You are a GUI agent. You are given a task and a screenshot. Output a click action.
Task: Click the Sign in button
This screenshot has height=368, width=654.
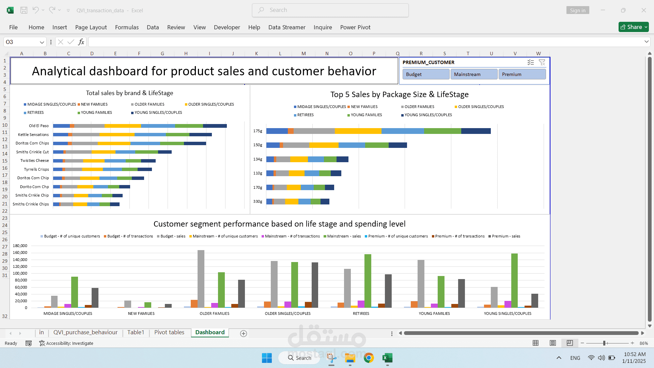coord(577,10)
